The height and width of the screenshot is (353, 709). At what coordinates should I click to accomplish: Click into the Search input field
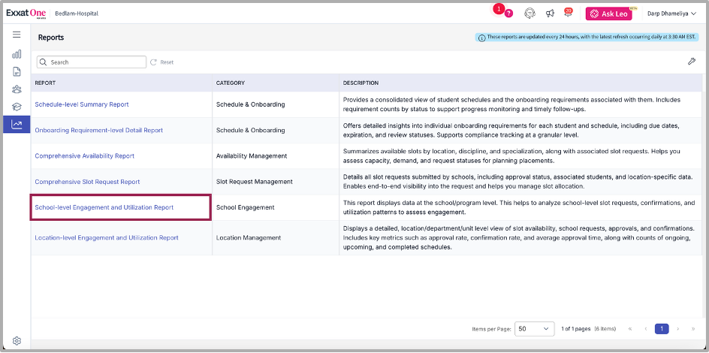pos(95,62)
